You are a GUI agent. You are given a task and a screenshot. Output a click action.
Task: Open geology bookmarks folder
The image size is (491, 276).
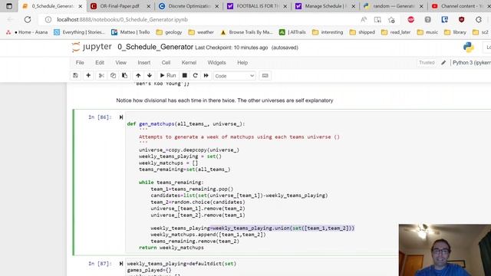tap(169, 32)
